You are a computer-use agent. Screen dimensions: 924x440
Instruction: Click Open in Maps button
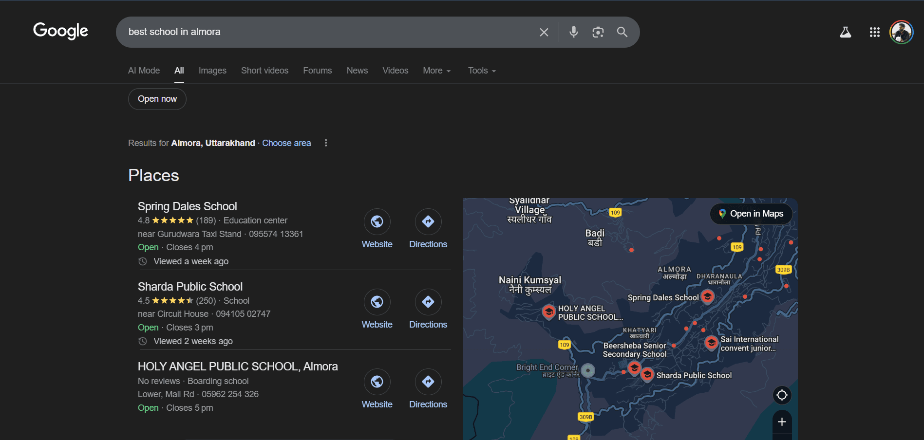point(751,214)
